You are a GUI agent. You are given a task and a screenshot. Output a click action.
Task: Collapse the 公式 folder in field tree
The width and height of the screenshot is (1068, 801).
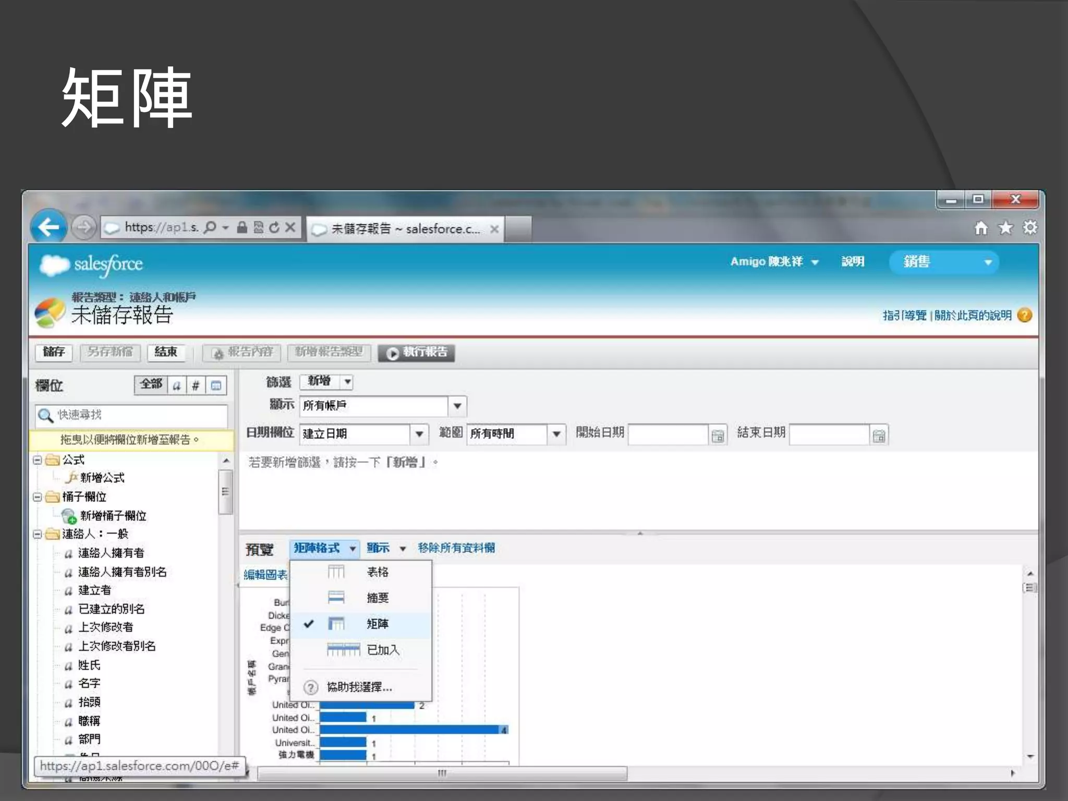pyautogui.click(x=38, y=460)
